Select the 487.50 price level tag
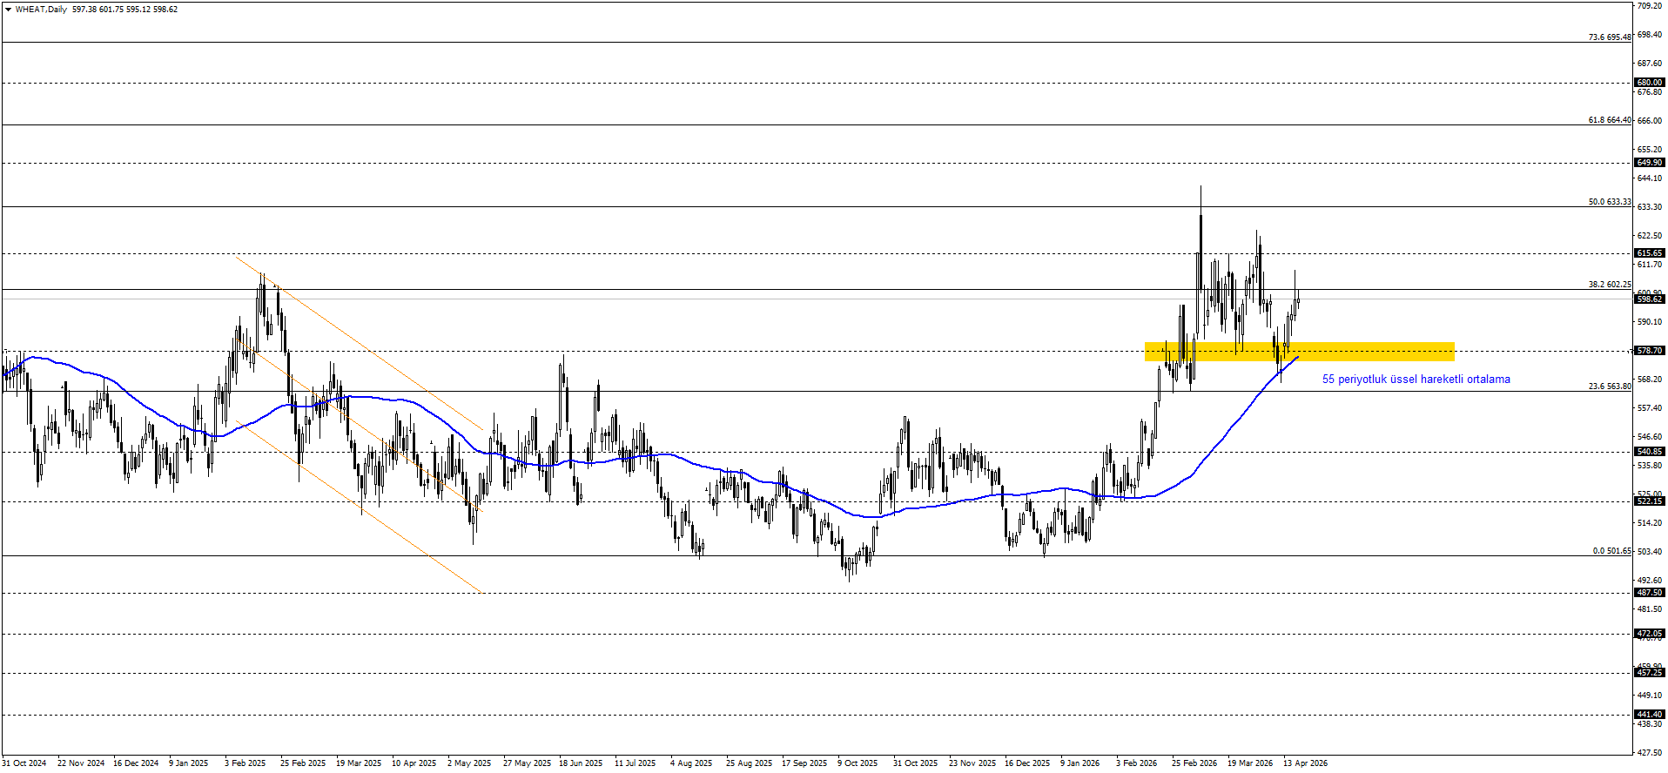The image size is (1668, 773). tap(1650, 593)
